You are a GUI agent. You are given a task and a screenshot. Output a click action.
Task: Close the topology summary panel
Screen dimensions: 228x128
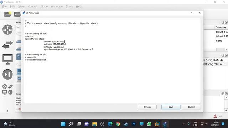click(x=226, y=22)
